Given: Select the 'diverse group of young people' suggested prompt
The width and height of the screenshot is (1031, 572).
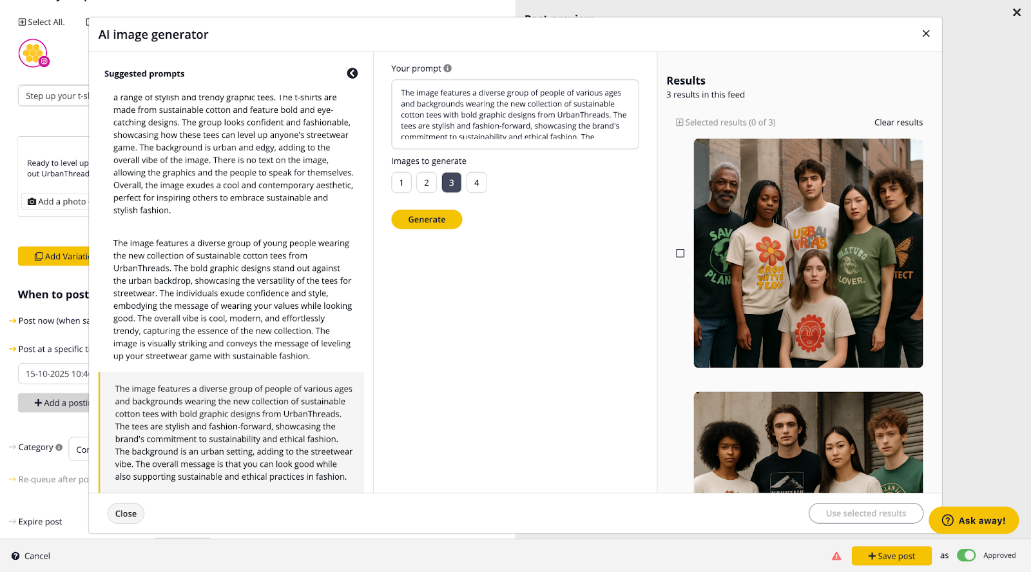Looking at the screenshot, I should (233, 299).
